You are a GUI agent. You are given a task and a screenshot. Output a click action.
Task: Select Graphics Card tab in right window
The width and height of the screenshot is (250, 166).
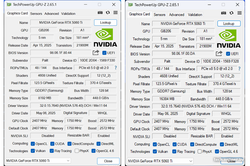140,14
